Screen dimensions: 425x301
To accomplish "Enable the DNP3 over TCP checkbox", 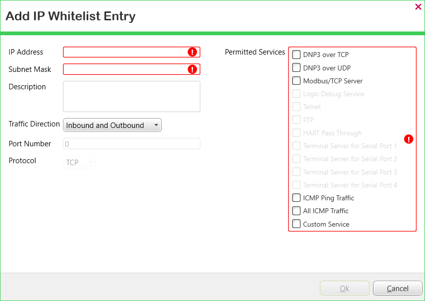I will tap(297, 55).
